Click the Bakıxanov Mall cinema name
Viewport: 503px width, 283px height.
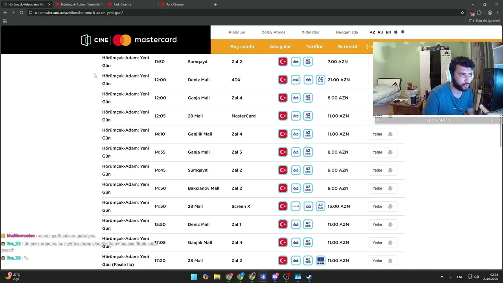point(204,188)
